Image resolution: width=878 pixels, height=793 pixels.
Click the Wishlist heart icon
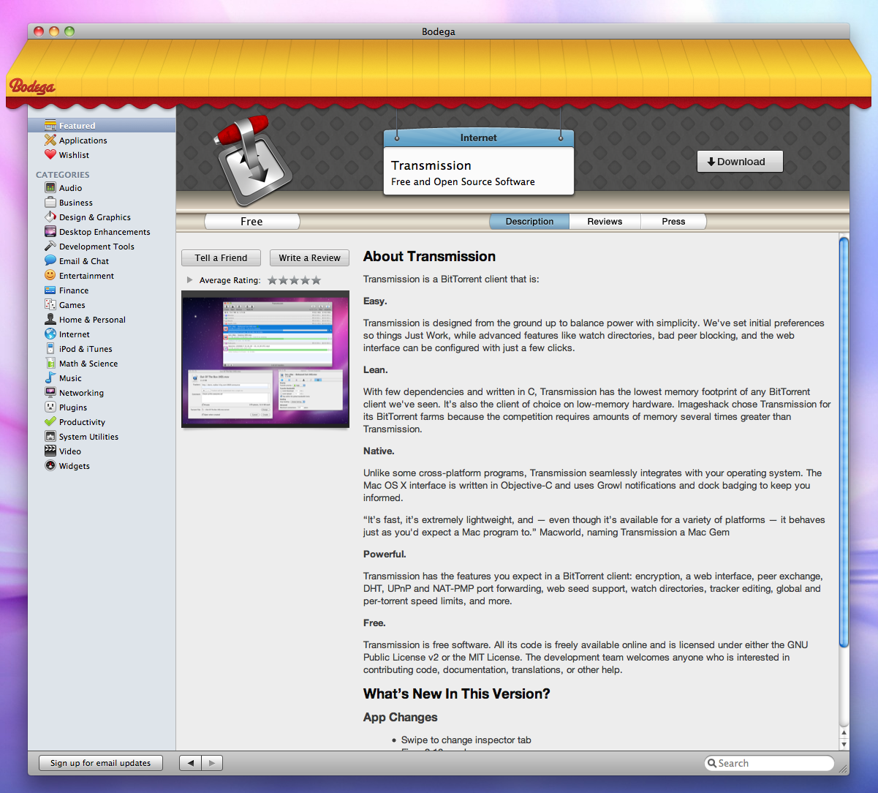50,155
